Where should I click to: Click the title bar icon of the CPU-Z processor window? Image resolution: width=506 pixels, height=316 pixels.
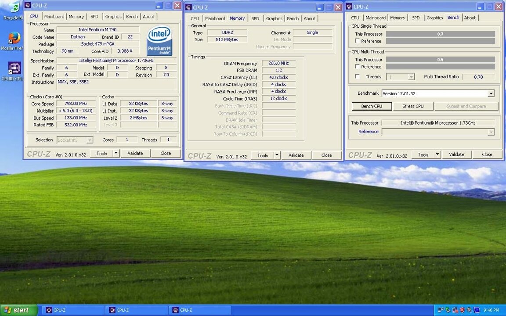pos(28,5)
